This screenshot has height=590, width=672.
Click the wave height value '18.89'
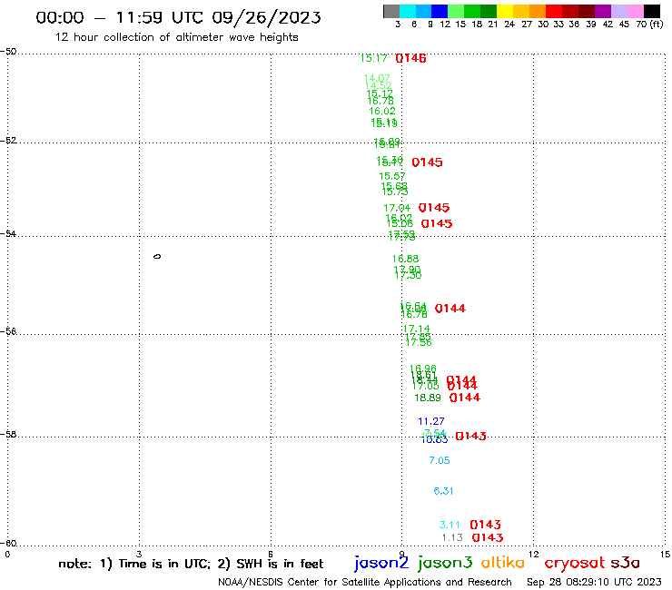428,398
